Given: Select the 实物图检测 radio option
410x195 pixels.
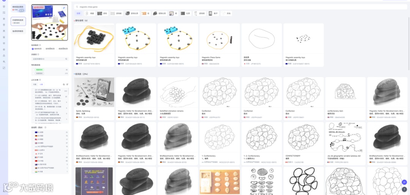Looking at the screenshot, I should [49, 49].
